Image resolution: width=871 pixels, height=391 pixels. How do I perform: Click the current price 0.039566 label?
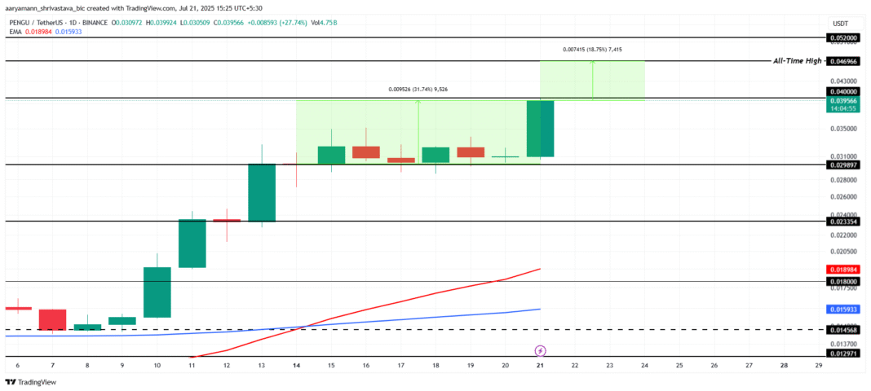[x=843, y=100]
